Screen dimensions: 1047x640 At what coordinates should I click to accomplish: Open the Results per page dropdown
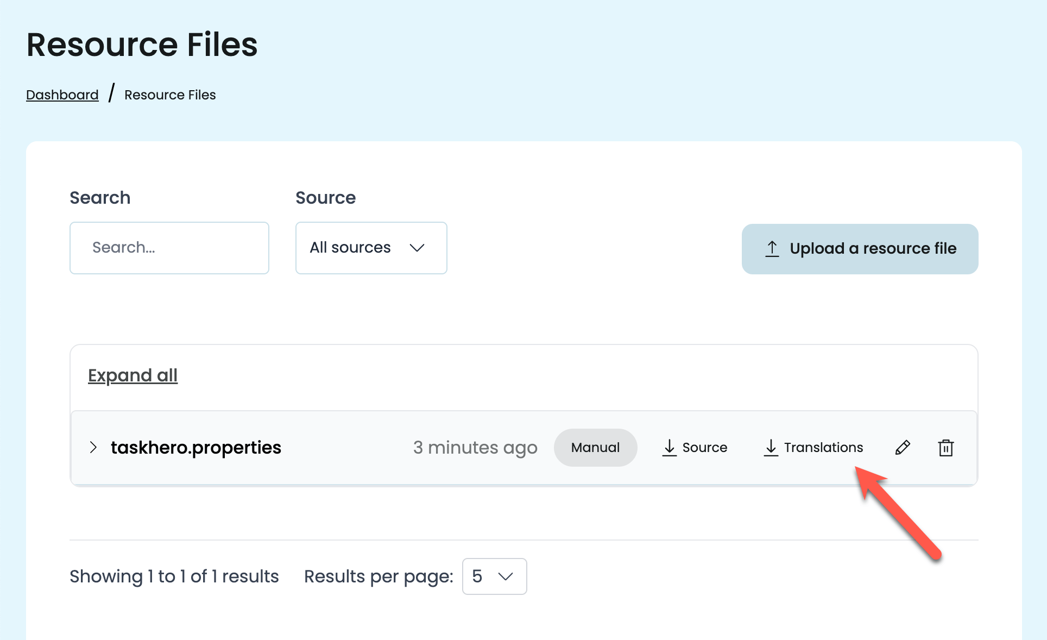click(494, 576)
